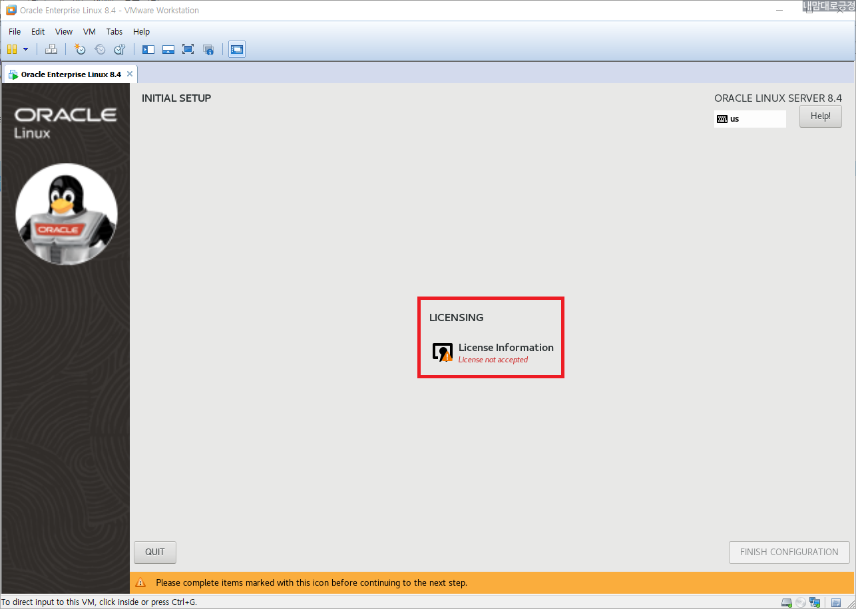The height and width of the screenshot is (609, 856).
Task: Click the network adapter status icon
Action: [815, 602]
